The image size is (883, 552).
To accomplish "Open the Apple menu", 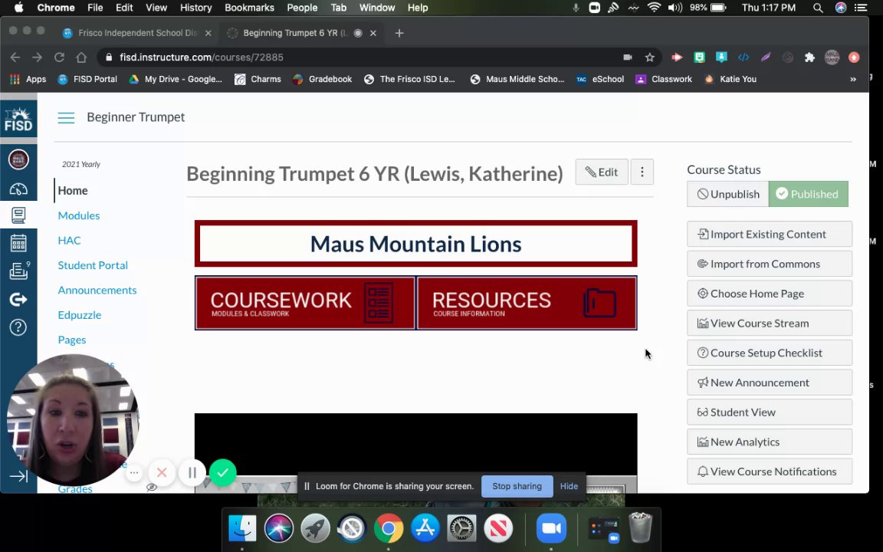I will pyautogui.click(x=18, y=8).
